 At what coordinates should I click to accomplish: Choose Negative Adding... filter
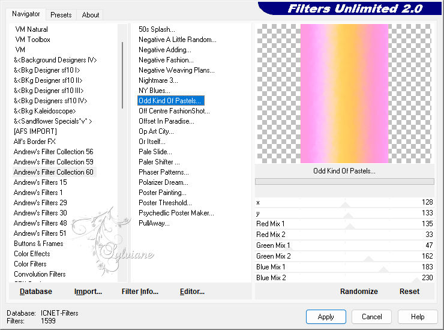pyautogui.click(x=165, y=50)
